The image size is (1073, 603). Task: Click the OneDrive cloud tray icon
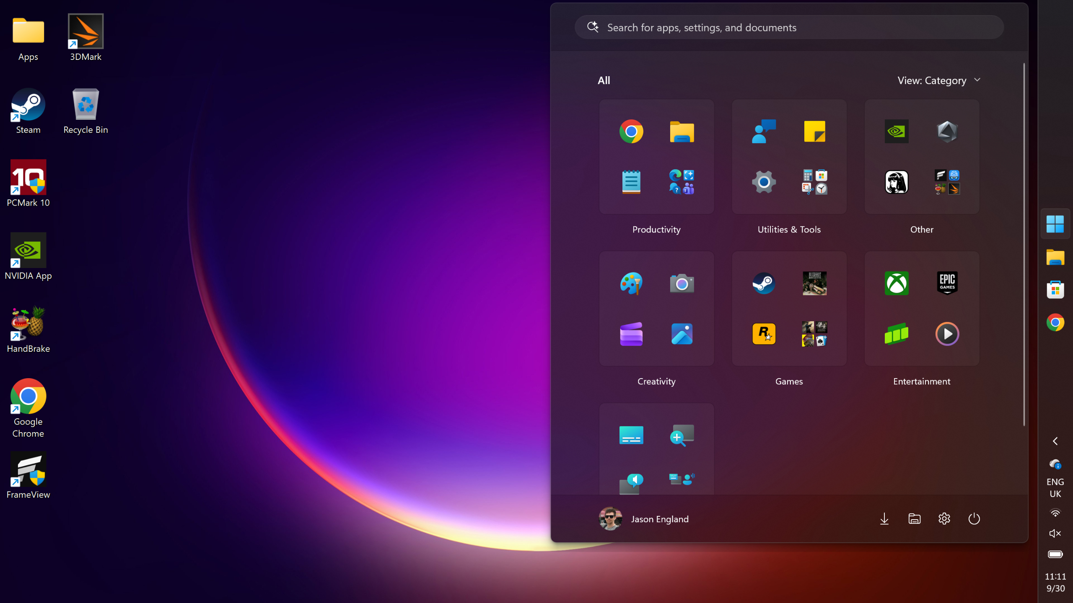(1055, 464)
